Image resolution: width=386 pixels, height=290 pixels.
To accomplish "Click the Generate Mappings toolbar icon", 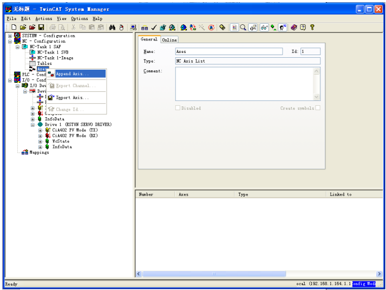I will point(145,28).
